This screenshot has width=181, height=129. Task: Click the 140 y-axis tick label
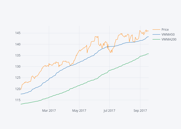click(x=18, y=44)
